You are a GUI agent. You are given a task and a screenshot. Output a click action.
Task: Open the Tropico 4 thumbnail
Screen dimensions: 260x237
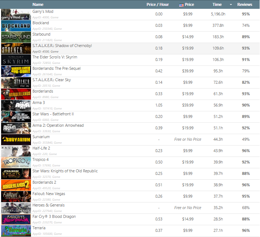pyautogui.click(x=16, y=162)
